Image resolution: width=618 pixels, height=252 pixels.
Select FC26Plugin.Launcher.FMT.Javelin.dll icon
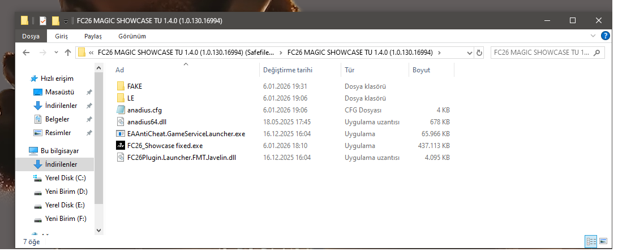[121, 158]
